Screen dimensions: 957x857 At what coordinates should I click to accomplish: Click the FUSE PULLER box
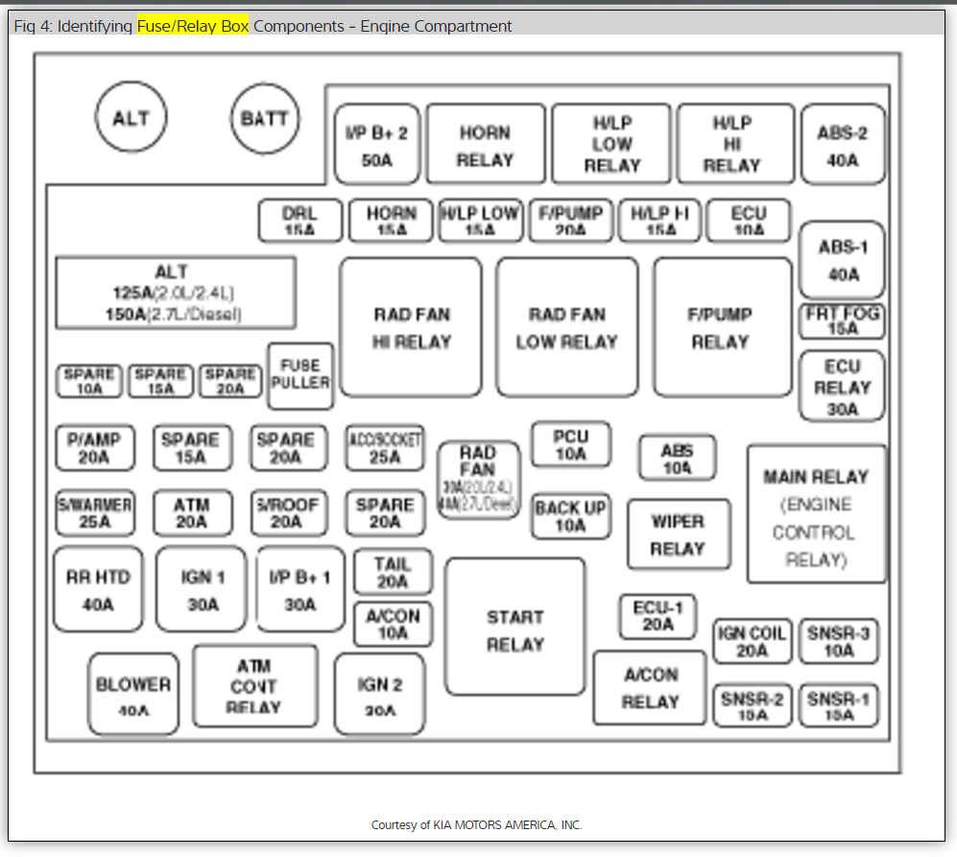pos(300,376)
